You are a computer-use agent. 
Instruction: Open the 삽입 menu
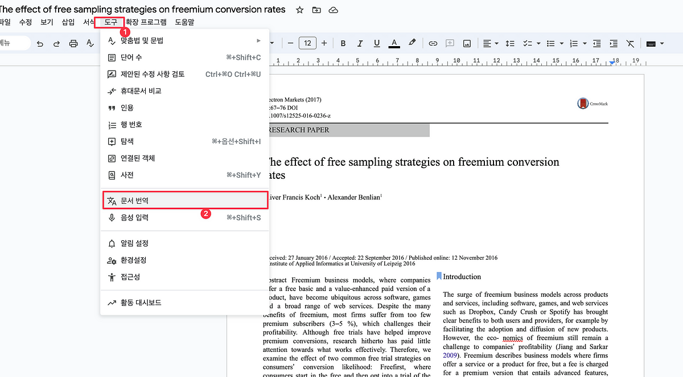point(68,22)
